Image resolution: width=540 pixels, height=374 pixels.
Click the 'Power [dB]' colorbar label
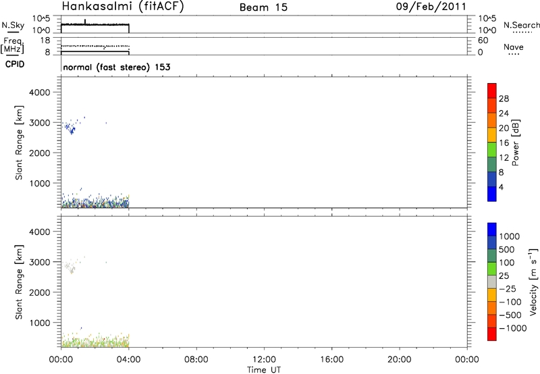click(x=516, y=142)
